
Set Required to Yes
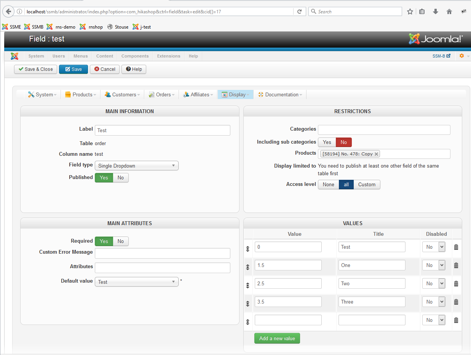click(x=104, y=241)
